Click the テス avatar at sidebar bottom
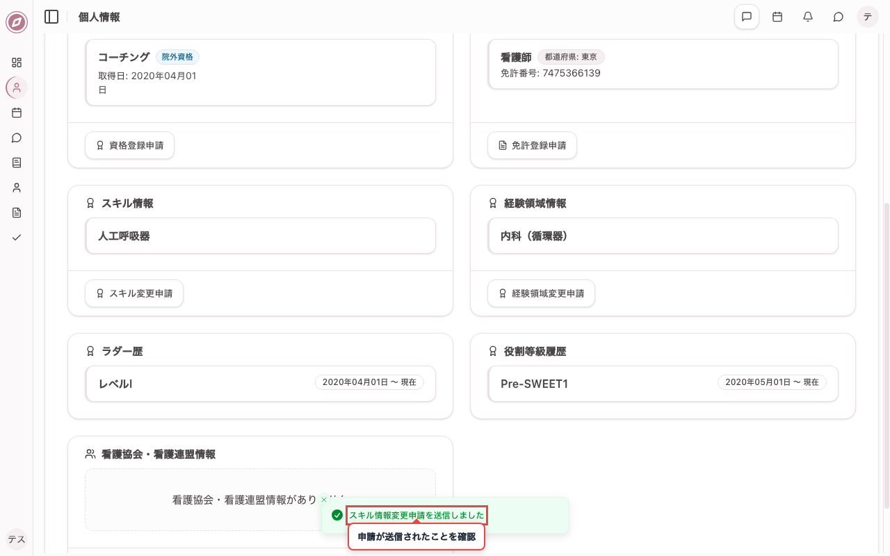Image resolution: width=890 pixels, height=556 pixels. point(17,539)
